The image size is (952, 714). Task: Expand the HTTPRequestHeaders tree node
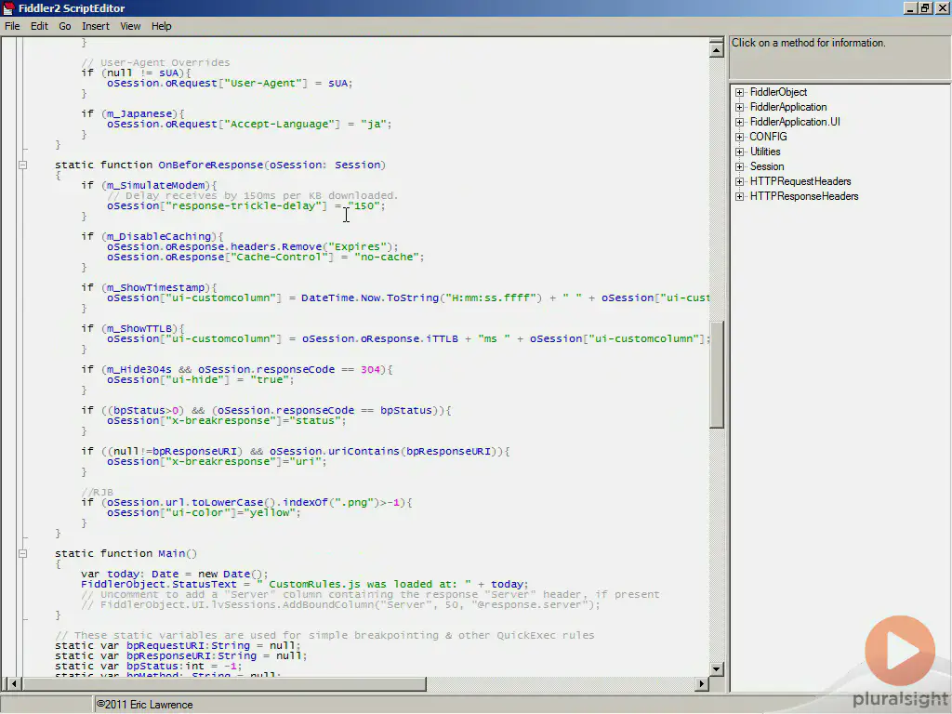739,181
